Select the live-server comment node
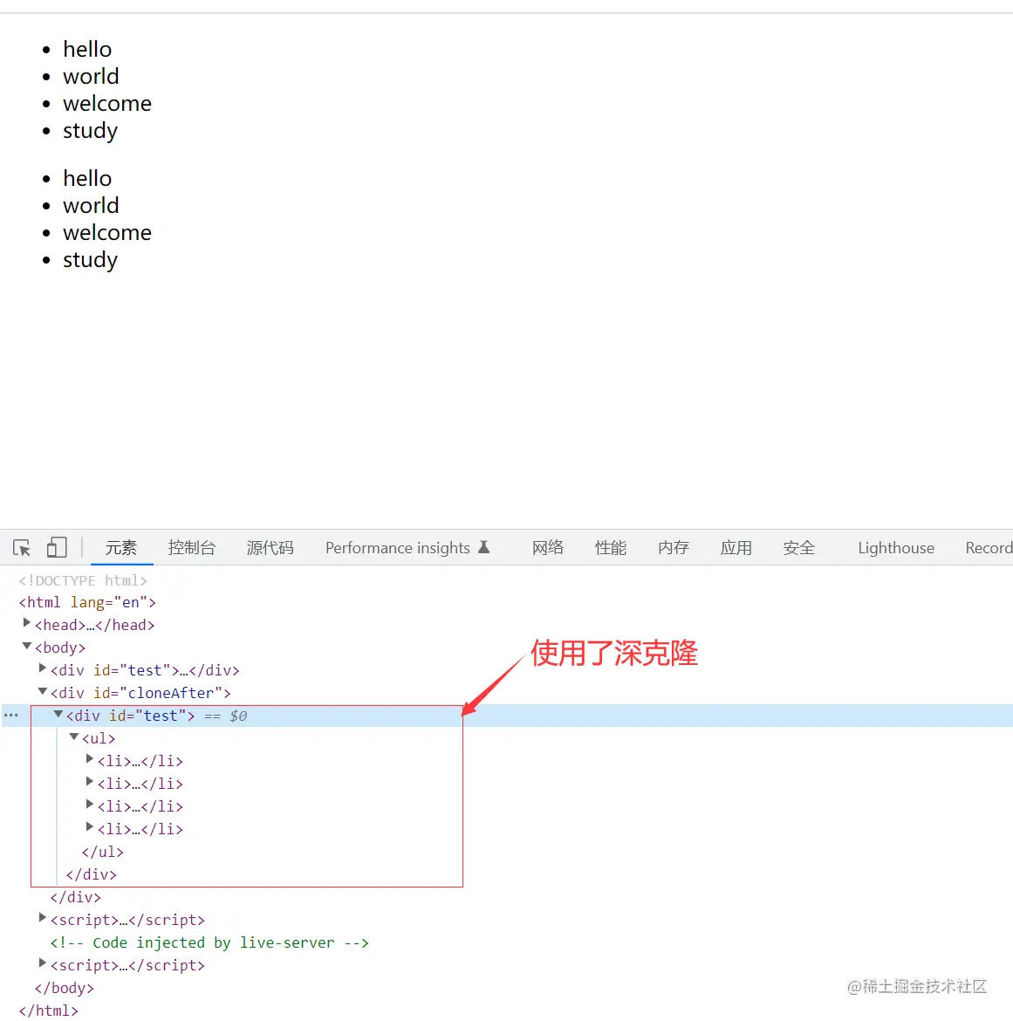The width and height of the screenshot is (1013, 1021). pyautogui.click(x=209, y=942)
